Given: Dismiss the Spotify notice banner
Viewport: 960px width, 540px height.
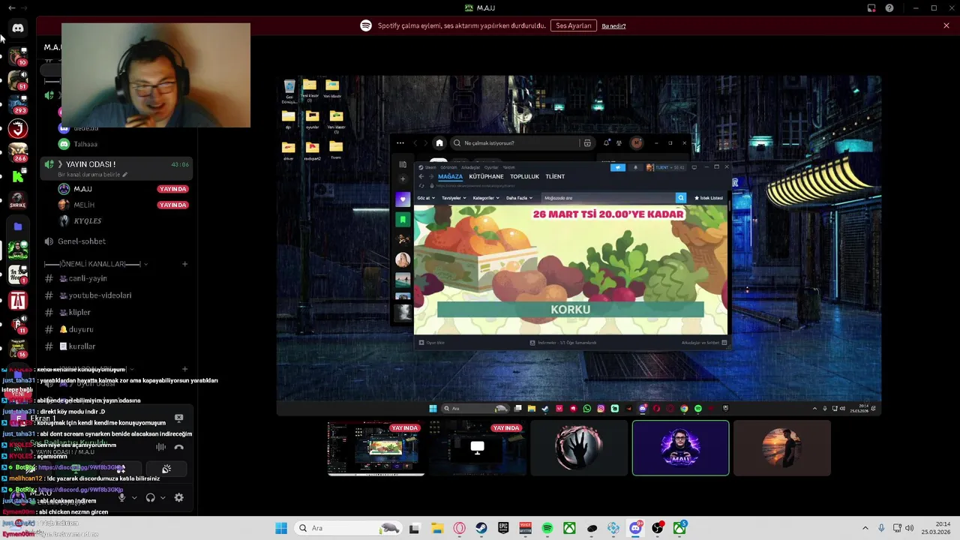Looking at the screenshot, I should [946, 25].
